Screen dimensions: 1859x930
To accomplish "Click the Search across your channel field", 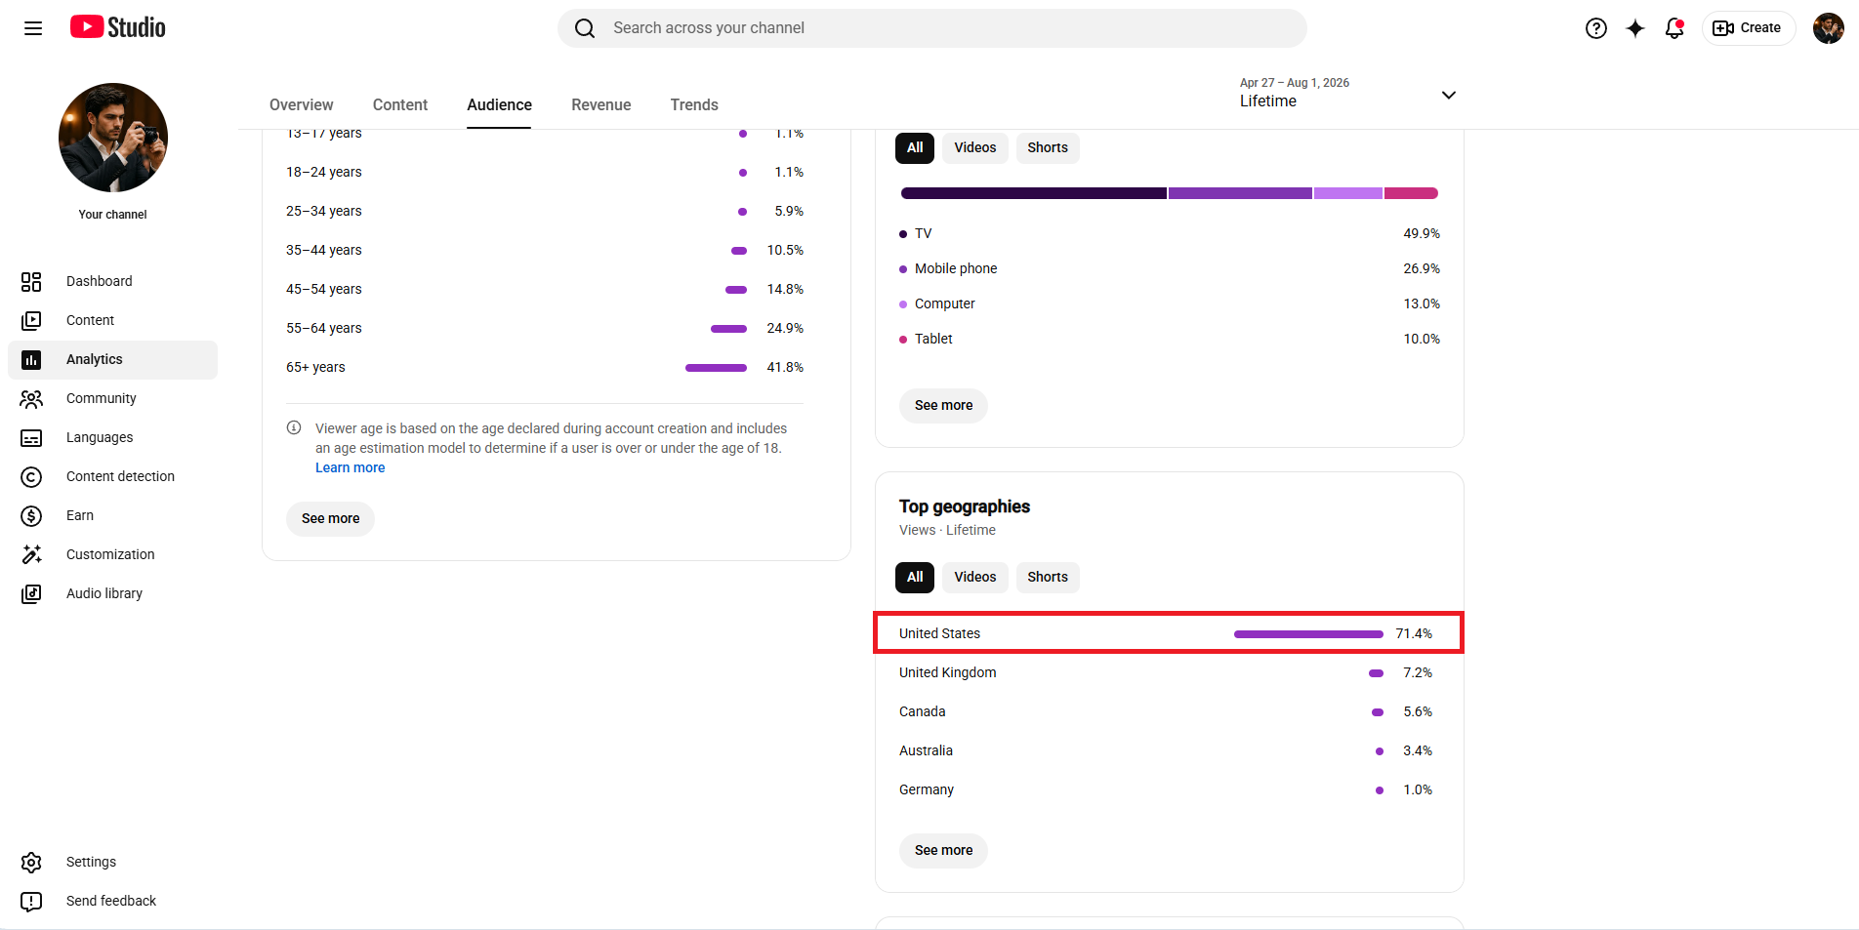I will 932,28.
